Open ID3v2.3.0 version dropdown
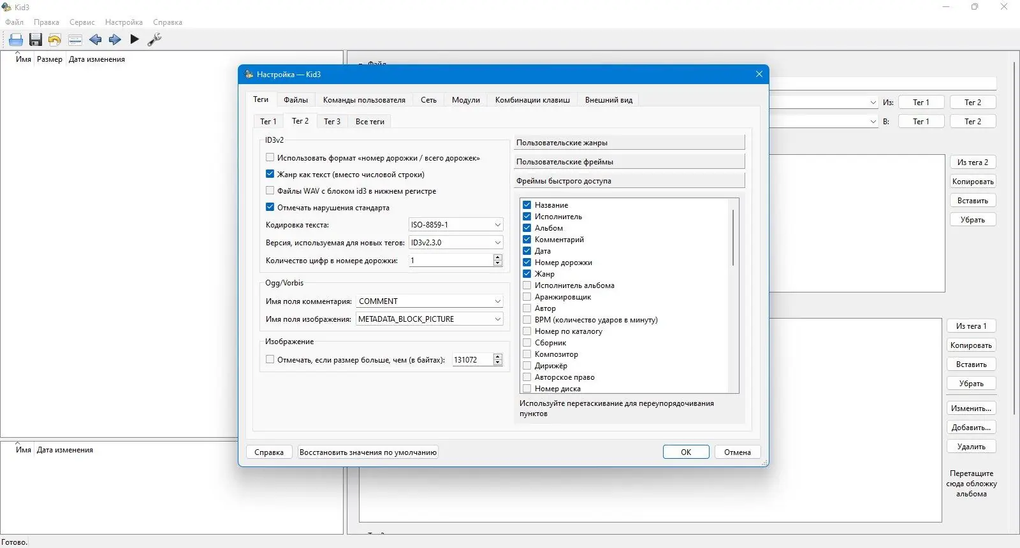Screen dimensions: 1020x548 [456, 243]
